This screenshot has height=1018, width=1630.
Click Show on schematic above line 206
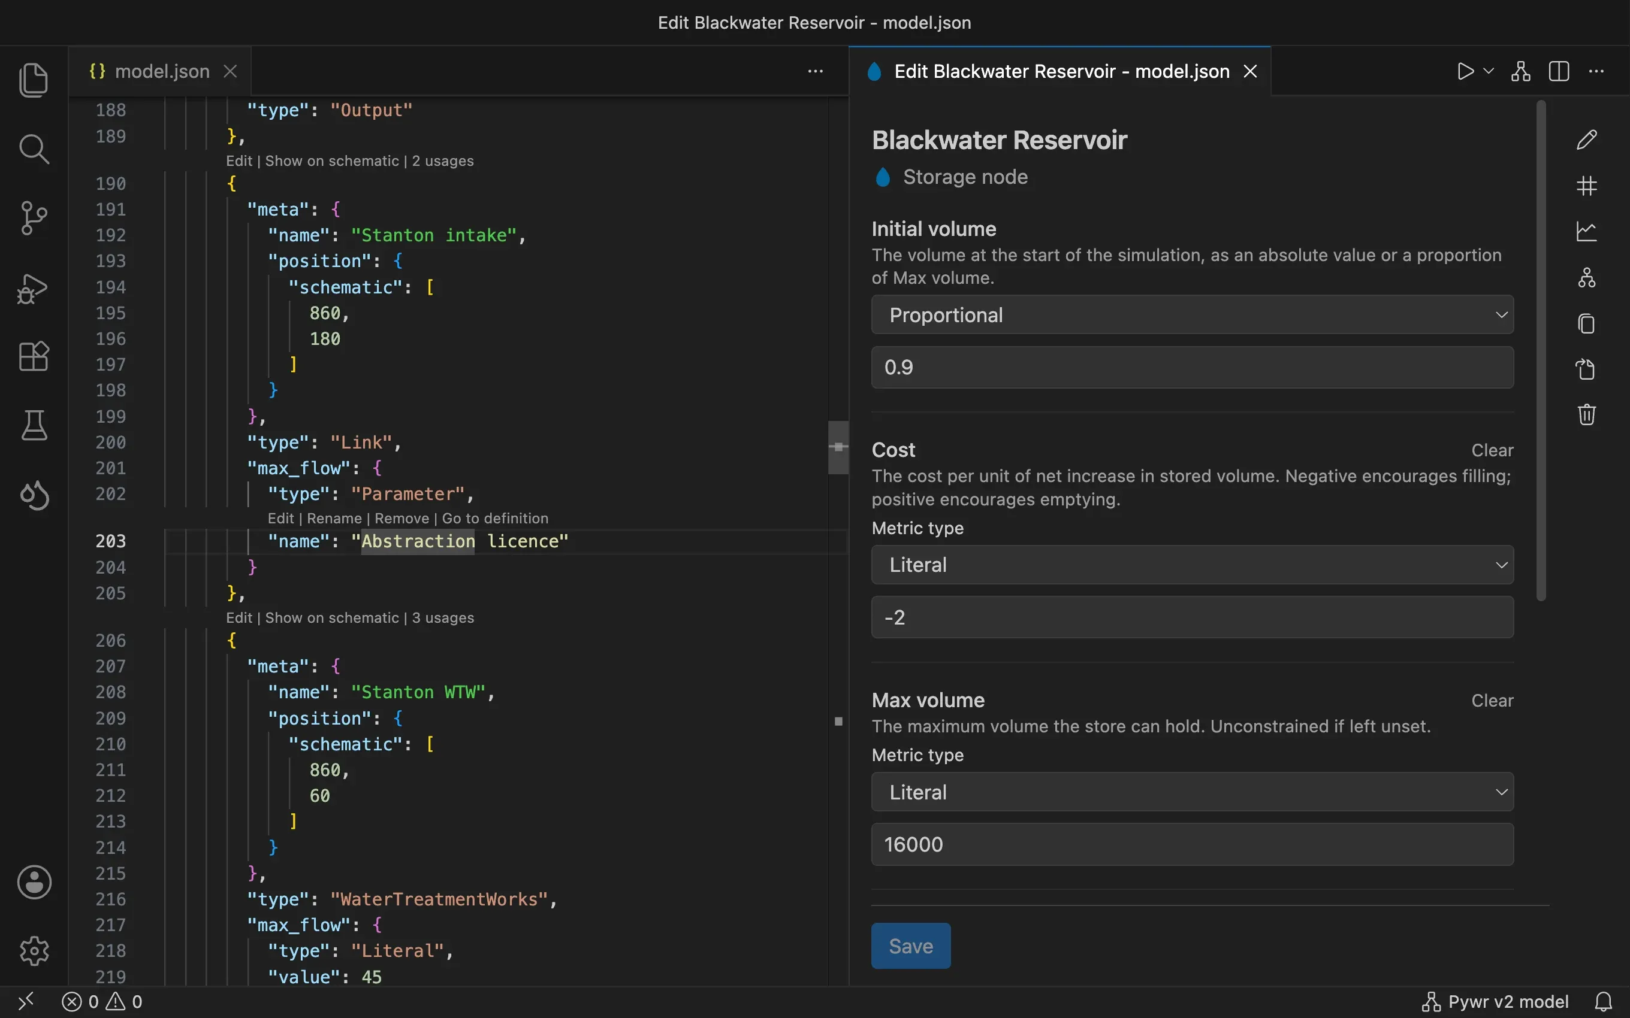pyautogui.click(x=332, y=618)
